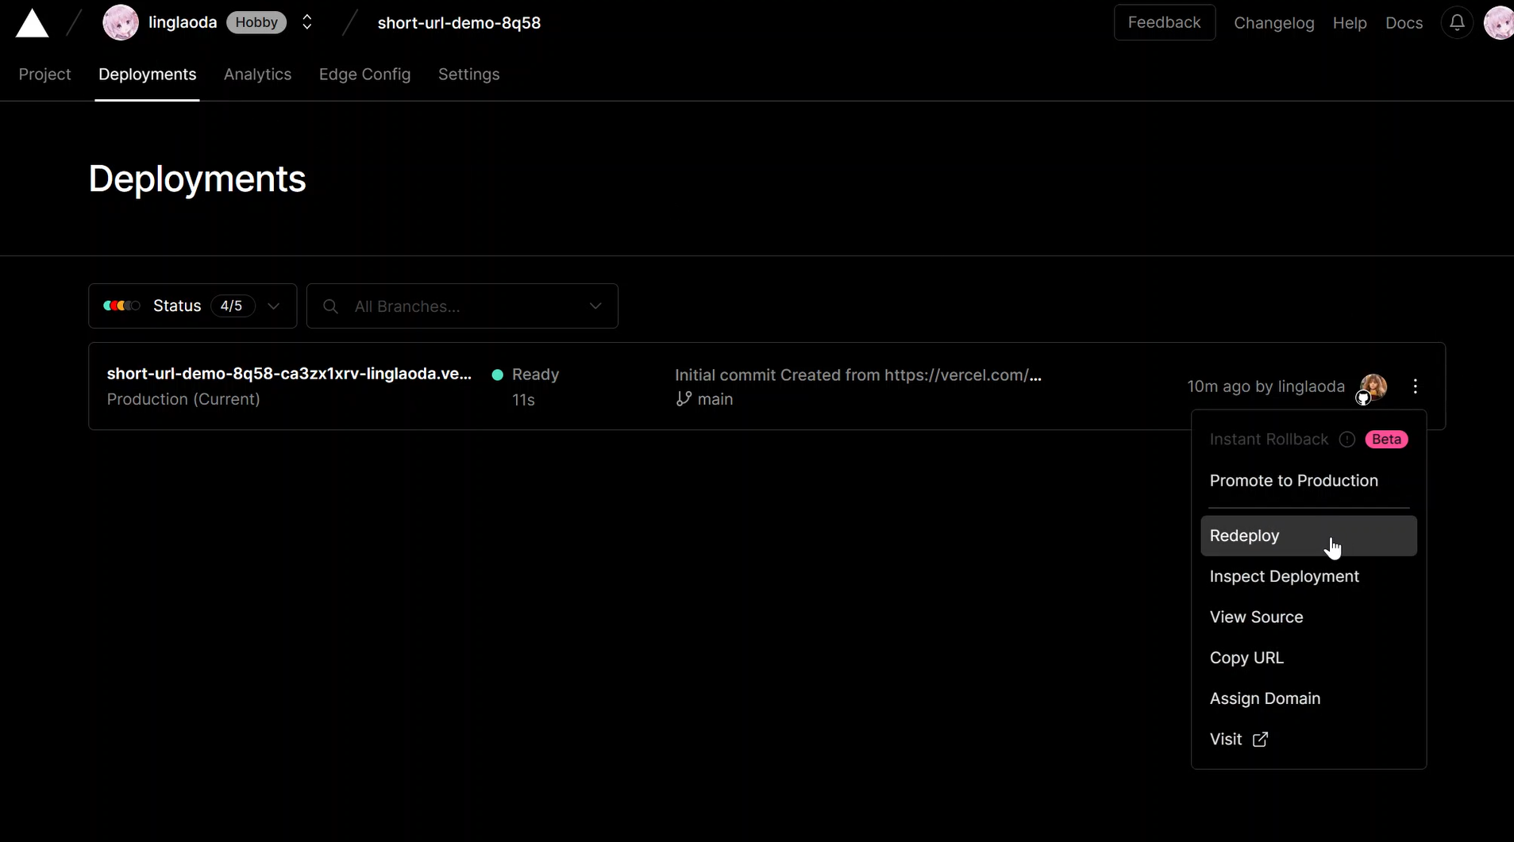Open the Changelog link
The width and height of the screenshot is (1514, 842).
click(x=1273, y=23)
